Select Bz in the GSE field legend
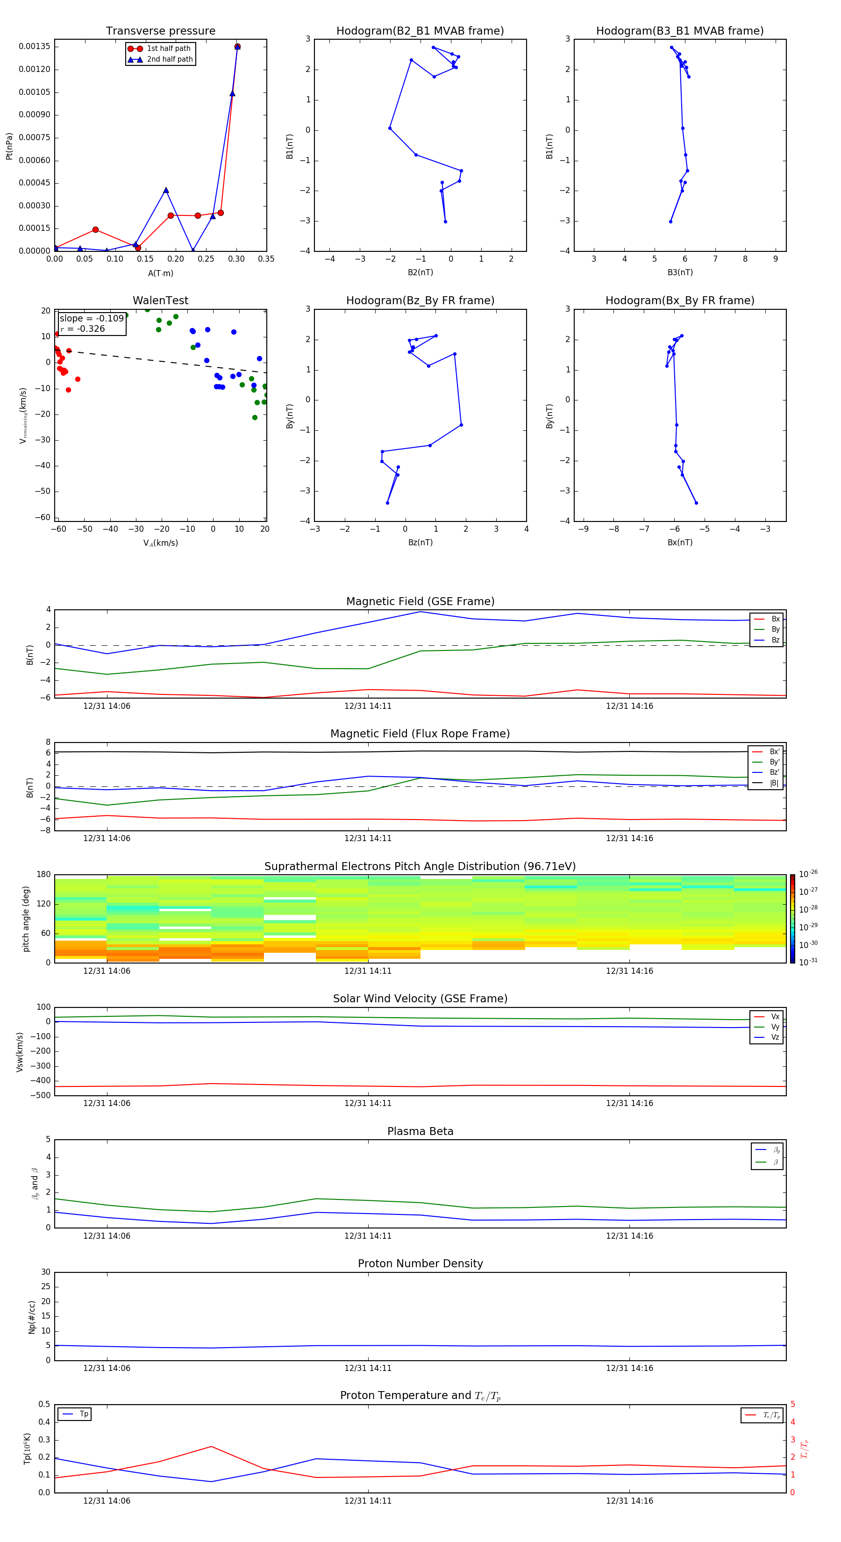 point(767,640)
